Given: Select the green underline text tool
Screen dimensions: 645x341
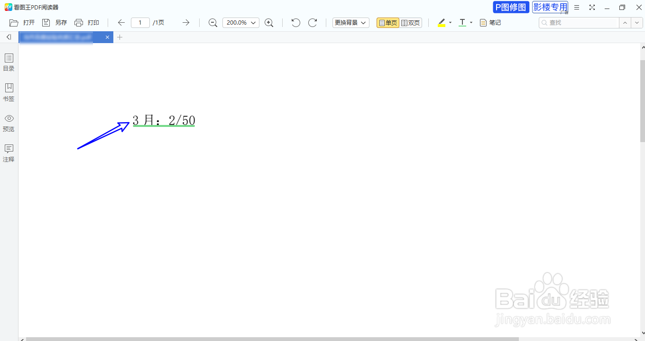Looking at the screenshot, I should [462, 23].
